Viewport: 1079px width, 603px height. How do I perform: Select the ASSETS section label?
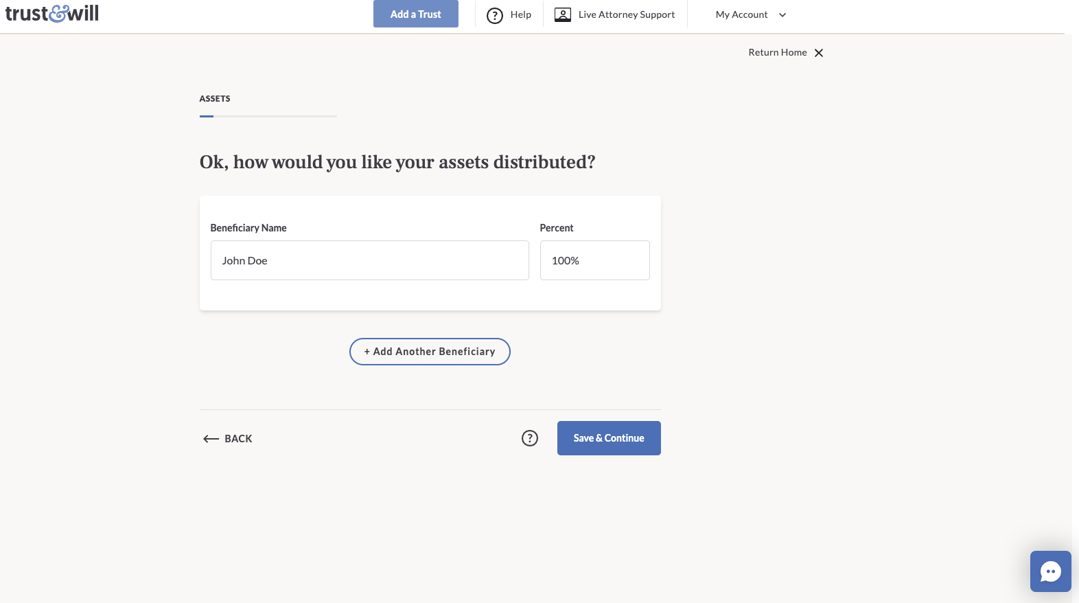tap(215, 99)
